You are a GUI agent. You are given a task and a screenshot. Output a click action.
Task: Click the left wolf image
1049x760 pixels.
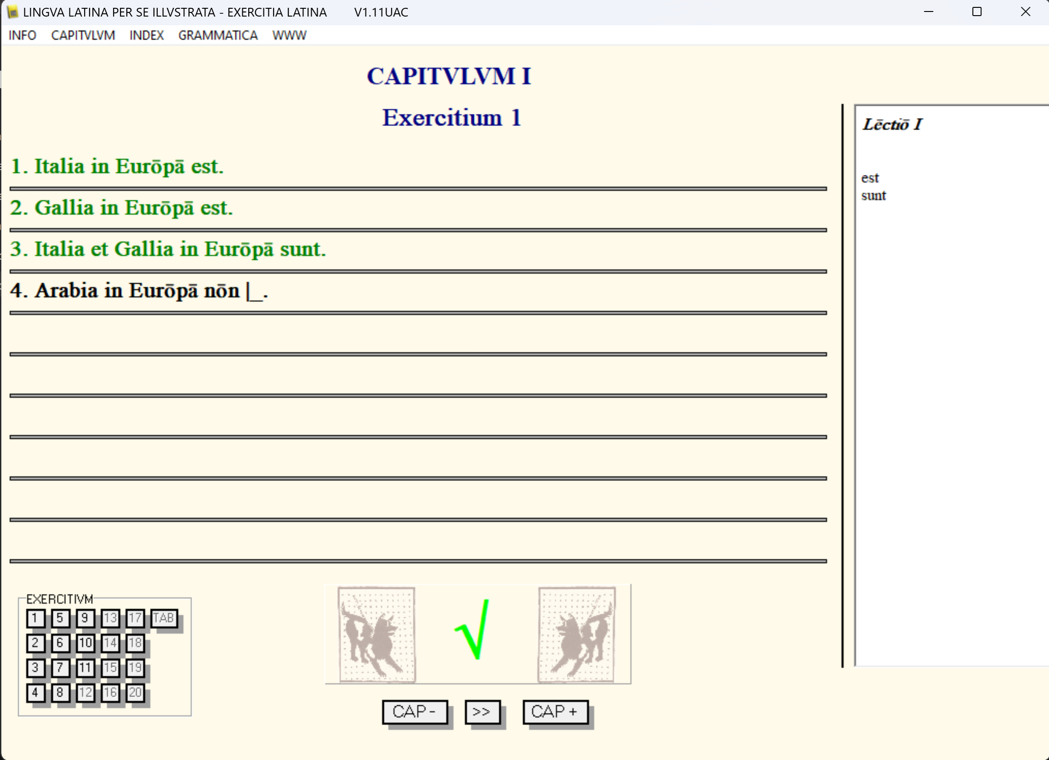point(376,634)
